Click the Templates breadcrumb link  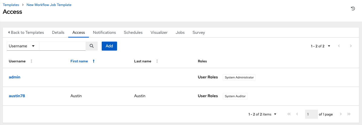coord(11,5)
